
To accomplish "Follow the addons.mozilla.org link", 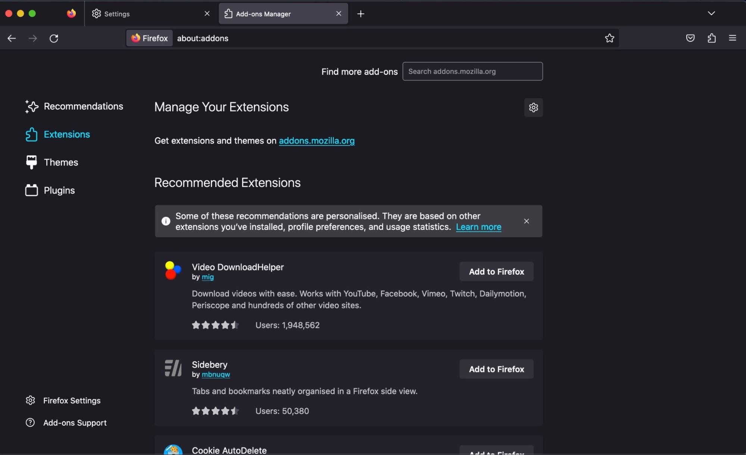I will pyautogui.click(x=316, y=140).
